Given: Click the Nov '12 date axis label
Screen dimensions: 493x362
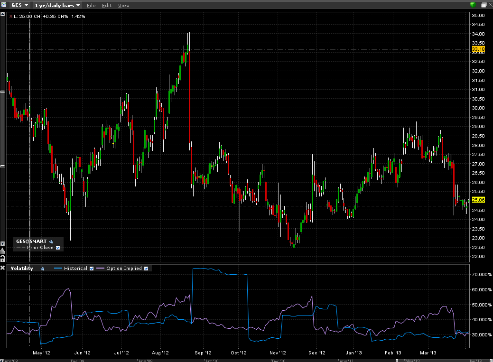Looking at the screenshot, I should click(278, 353).
